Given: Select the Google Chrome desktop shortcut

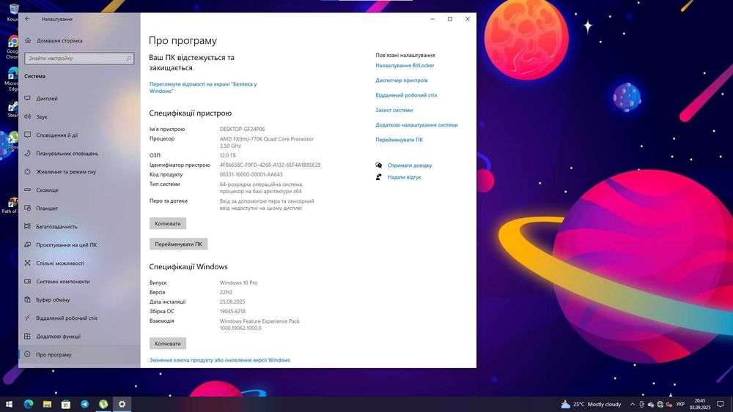Looking at the screenshot, I should pyautogui.click(x=12, y=48).
